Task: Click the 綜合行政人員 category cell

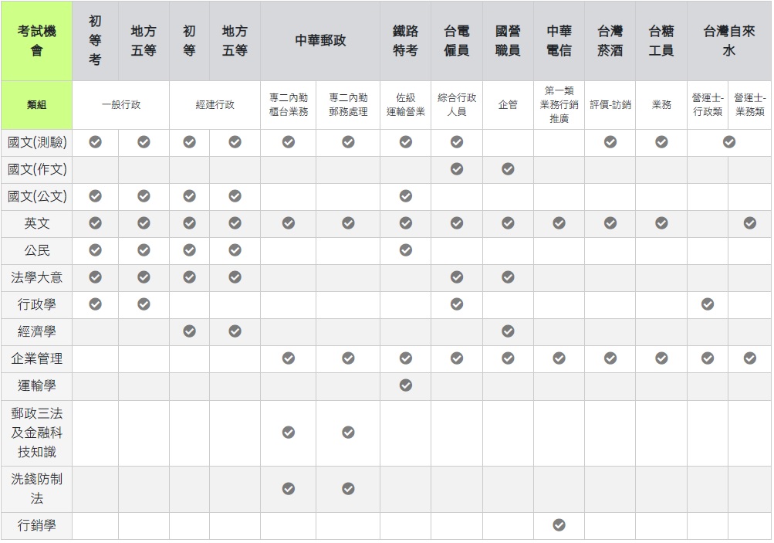Action: point(457,105)
